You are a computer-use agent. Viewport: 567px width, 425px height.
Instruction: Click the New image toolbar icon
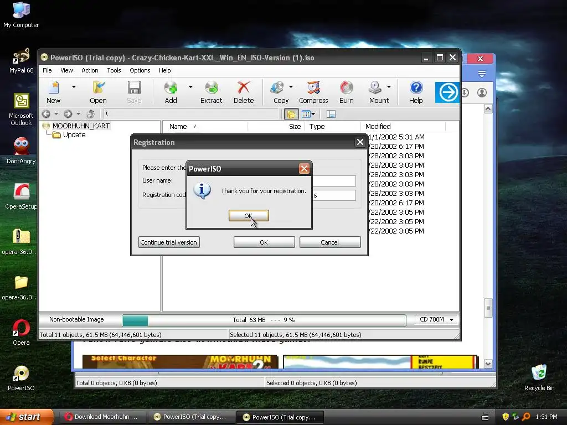coord(54,92)
